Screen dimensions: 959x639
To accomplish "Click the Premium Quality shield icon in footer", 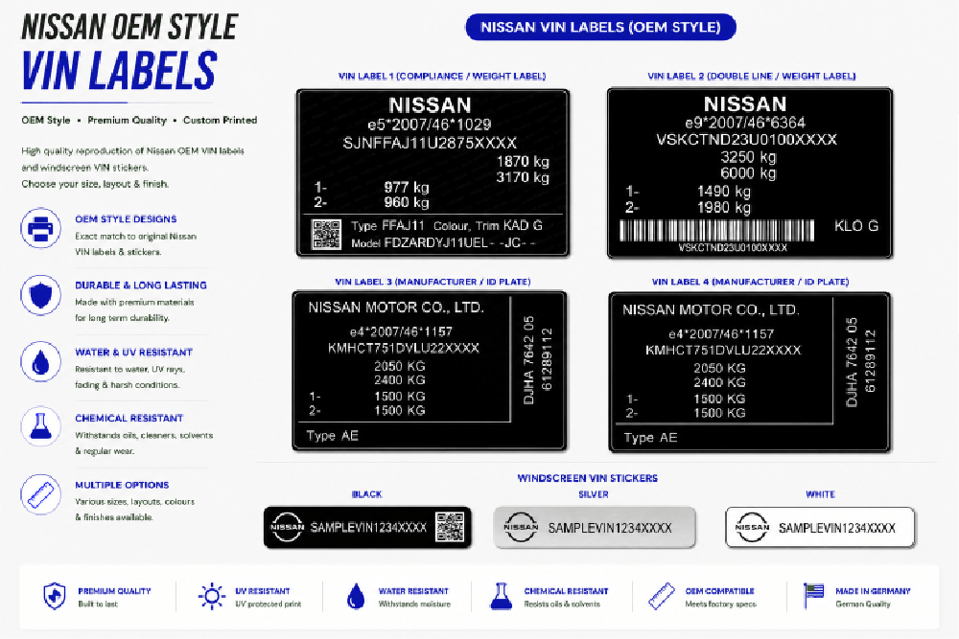I will coord(55,596).
